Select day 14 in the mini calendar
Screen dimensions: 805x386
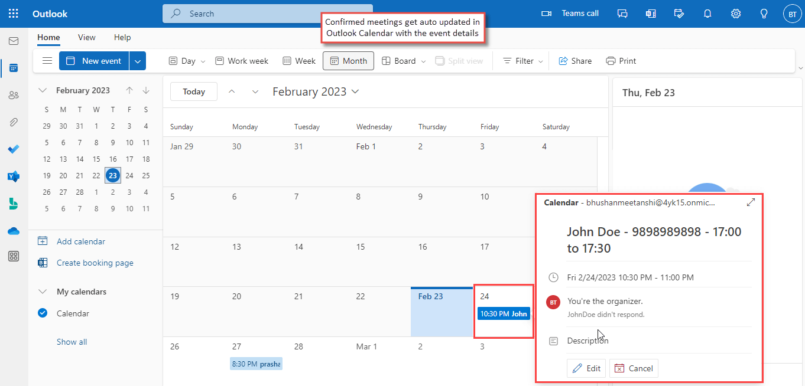[80, 159]
